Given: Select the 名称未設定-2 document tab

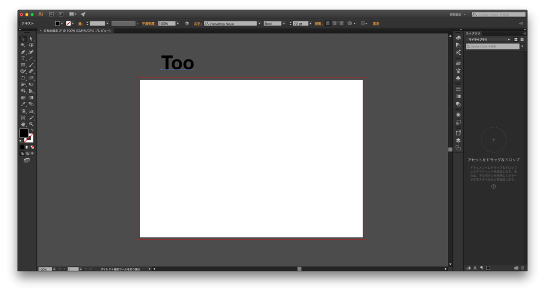Looking at the screenshot, I should [x=77, y=31].
